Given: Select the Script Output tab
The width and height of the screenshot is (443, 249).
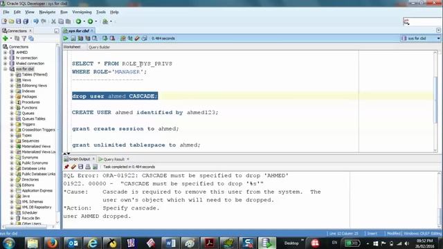Looking at the screenshot, I should [79, 159].
